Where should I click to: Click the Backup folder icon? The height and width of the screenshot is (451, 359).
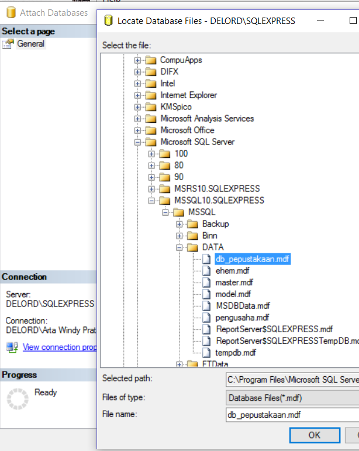192,224
